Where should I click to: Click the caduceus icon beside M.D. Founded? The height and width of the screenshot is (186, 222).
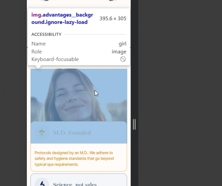[42, 133]
